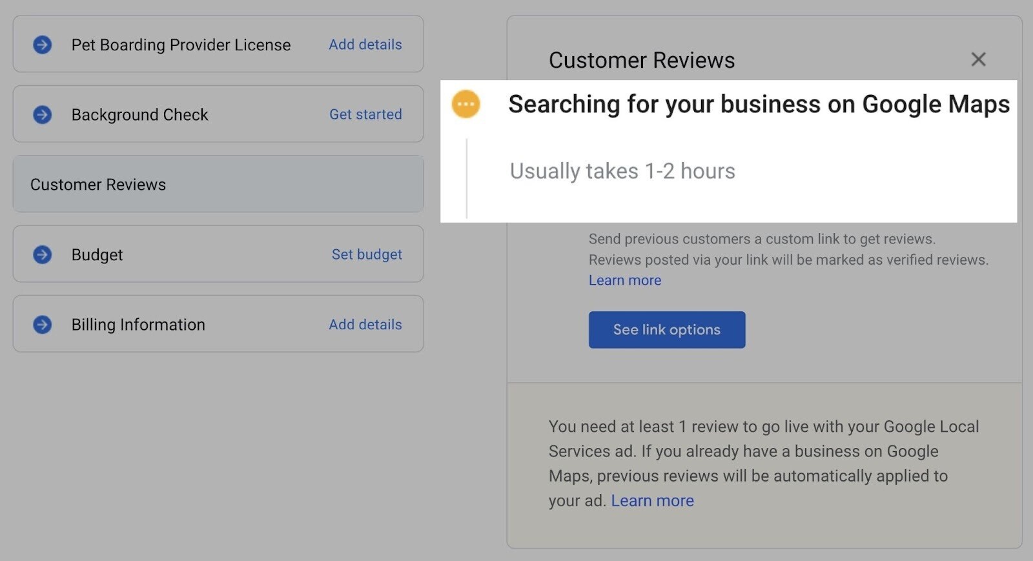Click the See link options button
This screenshot has height=561, width=1033.
(667, 329)
